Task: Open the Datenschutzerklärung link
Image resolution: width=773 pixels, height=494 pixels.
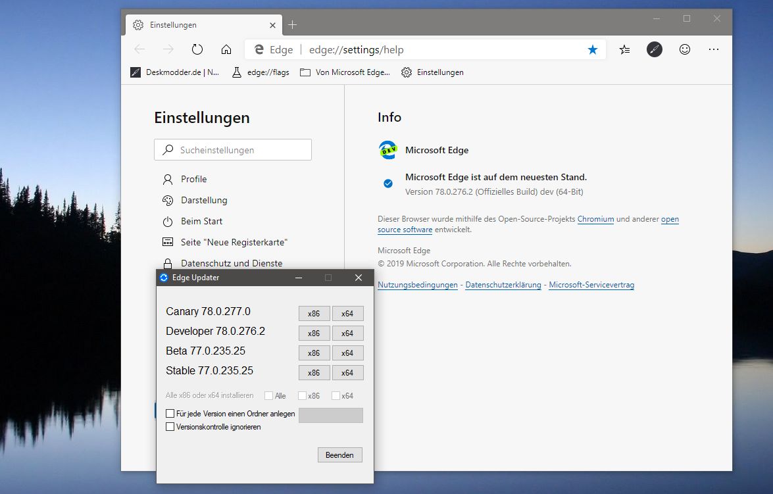Action: (x=503, y=285)
